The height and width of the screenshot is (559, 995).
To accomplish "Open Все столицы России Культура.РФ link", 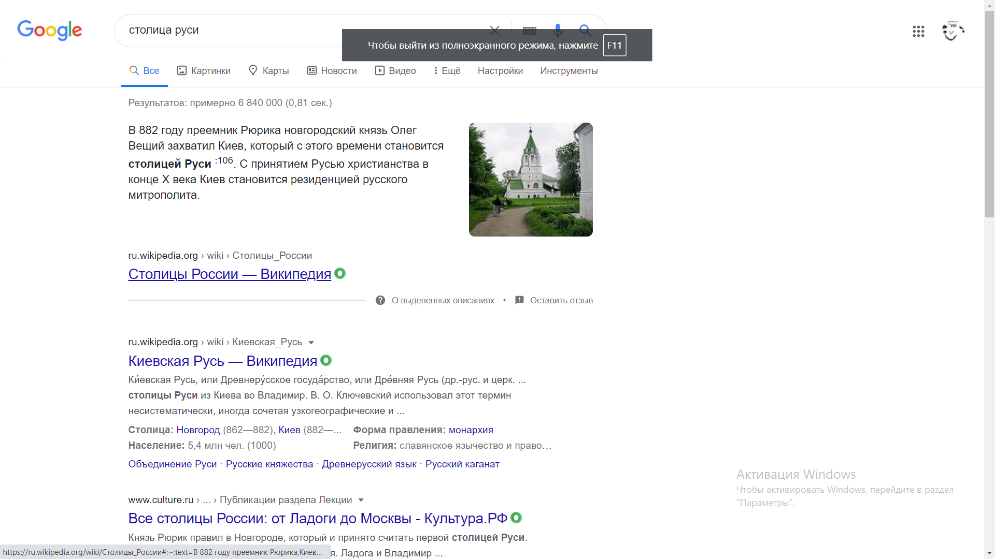I will (x=318, y=519).
